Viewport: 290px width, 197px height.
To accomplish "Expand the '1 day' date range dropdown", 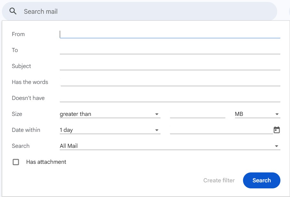I will coord(110,130).
